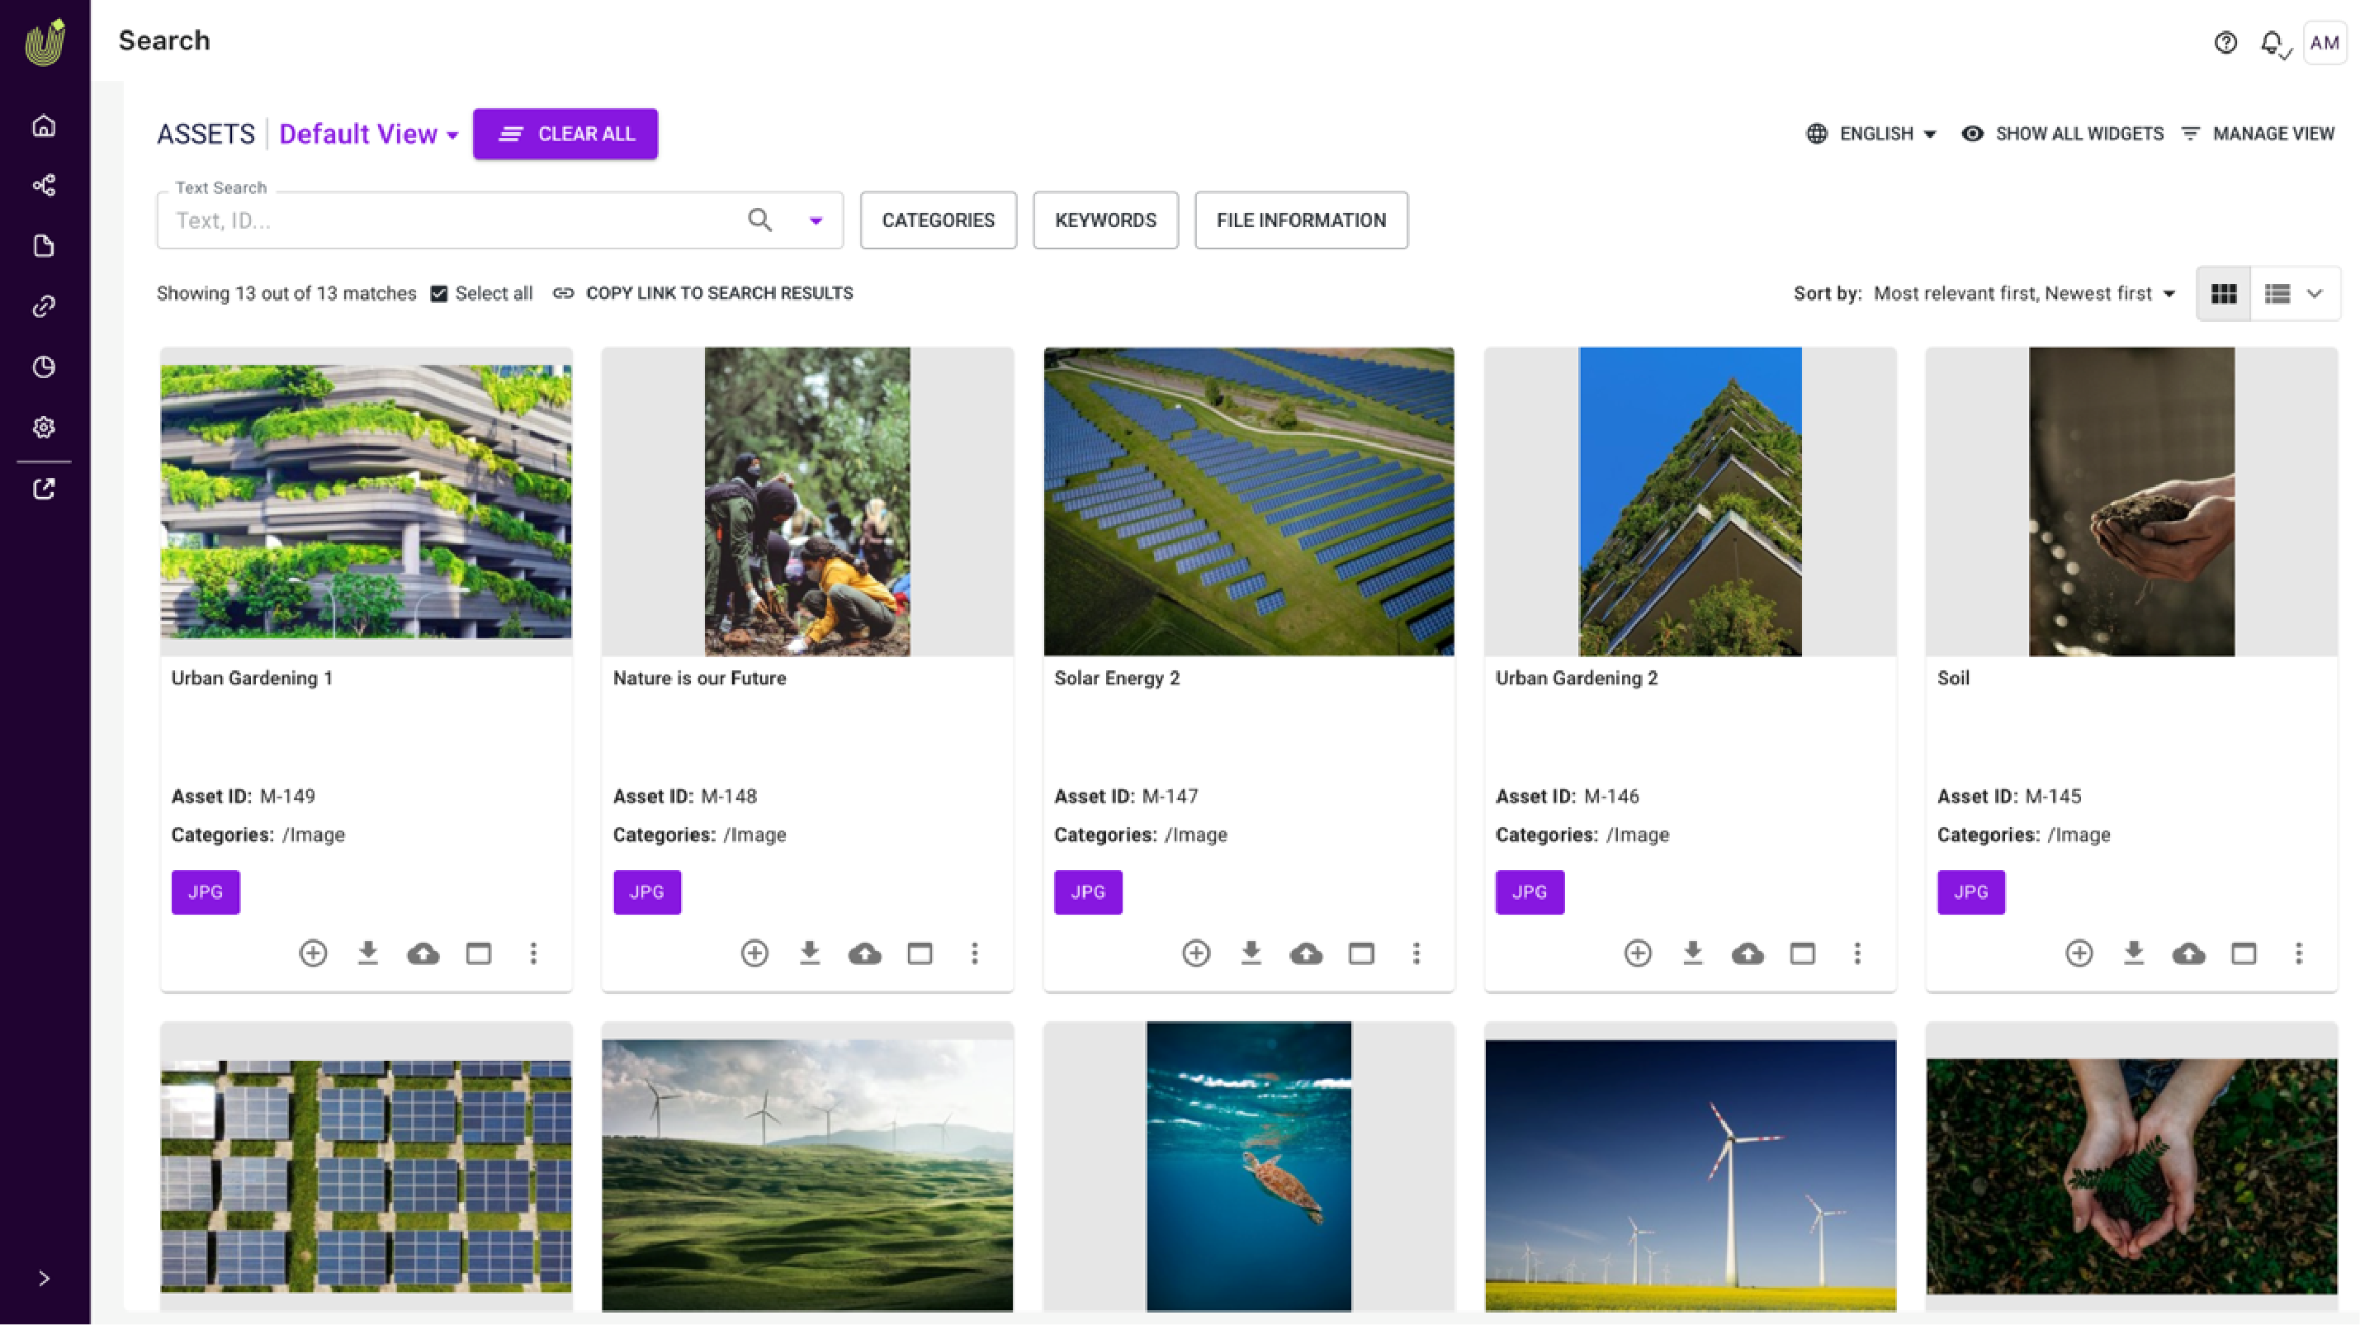This screenshot has height=1325, width=2360.
Task: Click JPG tag on Soil card
Action: [1971, 892]
